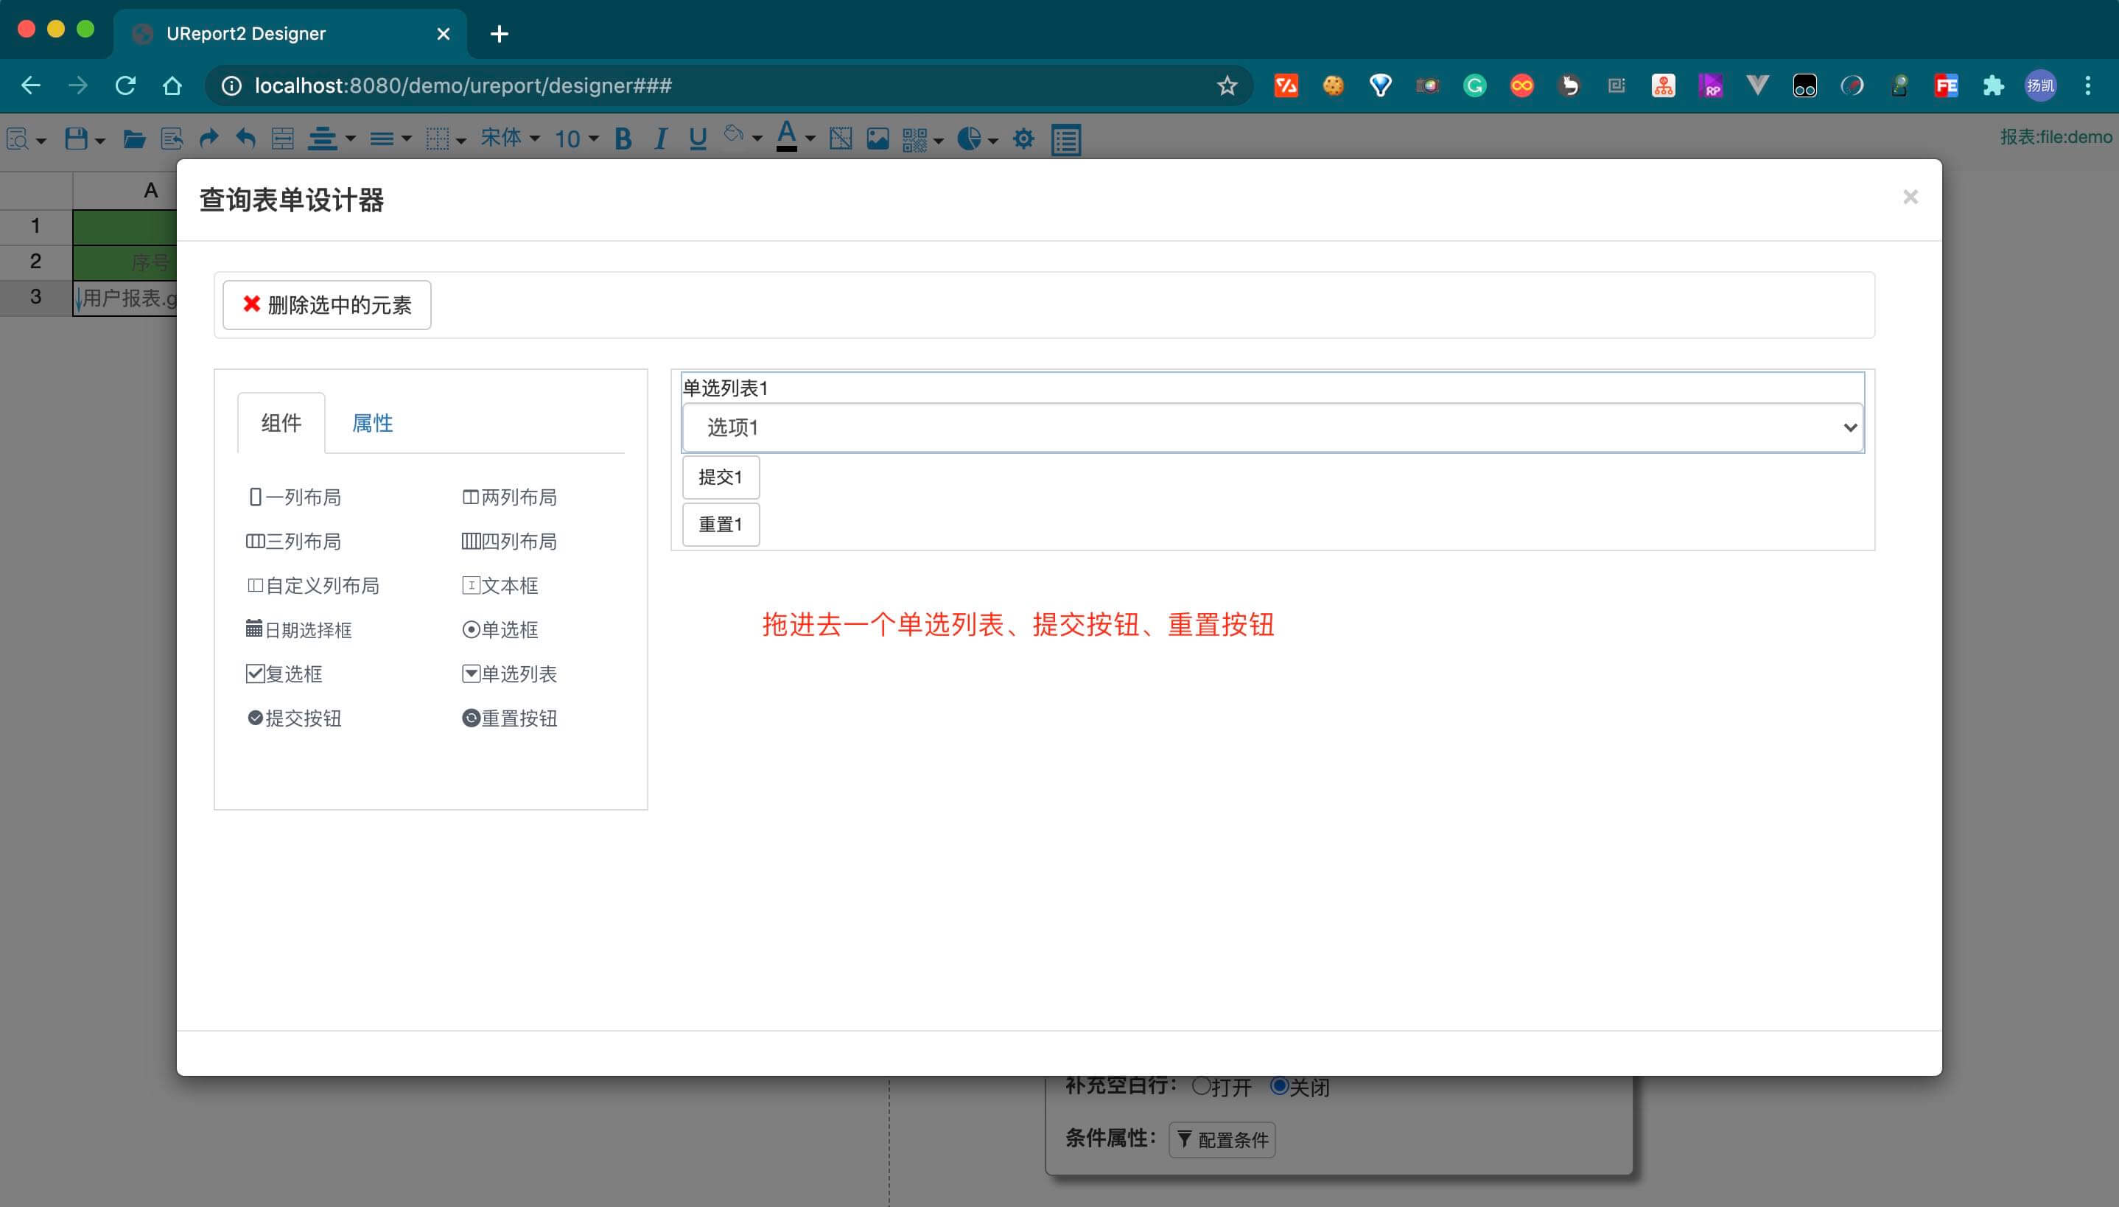Select the 打开 radio for 补充空白行
The width and height of the screenshot is (2119, 1207).
(1201, 1085)
